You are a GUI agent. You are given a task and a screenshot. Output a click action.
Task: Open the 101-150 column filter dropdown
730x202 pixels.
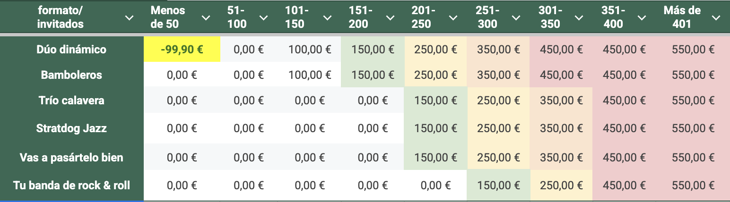point(327,18)
